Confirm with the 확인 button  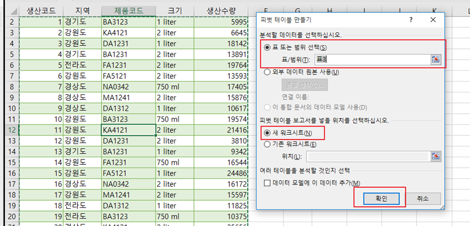pos(381,199)
